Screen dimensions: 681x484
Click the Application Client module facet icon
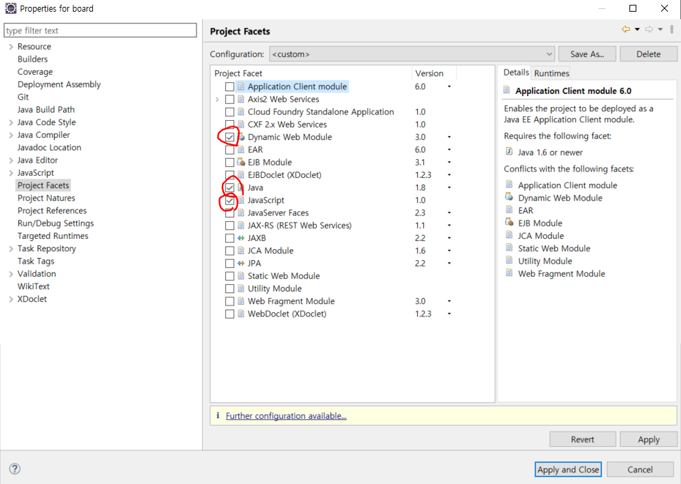coord(241,87)
